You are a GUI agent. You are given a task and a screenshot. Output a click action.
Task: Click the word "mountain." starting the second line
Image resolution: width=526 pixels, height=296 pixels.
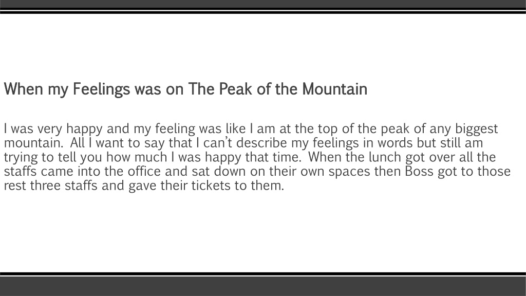point(33,143)
